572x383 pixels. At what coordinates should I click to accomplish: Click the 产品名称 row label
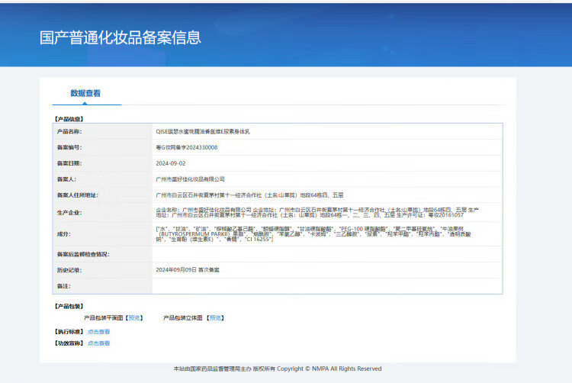click(x=69, y=131)
